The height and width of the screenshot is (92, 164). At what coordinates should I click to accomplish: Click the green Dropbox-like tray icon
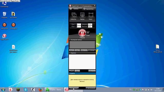134,89
